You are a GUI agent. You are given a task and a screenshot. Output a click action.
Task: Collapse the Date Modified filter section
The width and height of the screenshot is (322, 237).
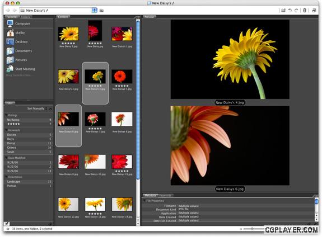[x=6, y=158]
